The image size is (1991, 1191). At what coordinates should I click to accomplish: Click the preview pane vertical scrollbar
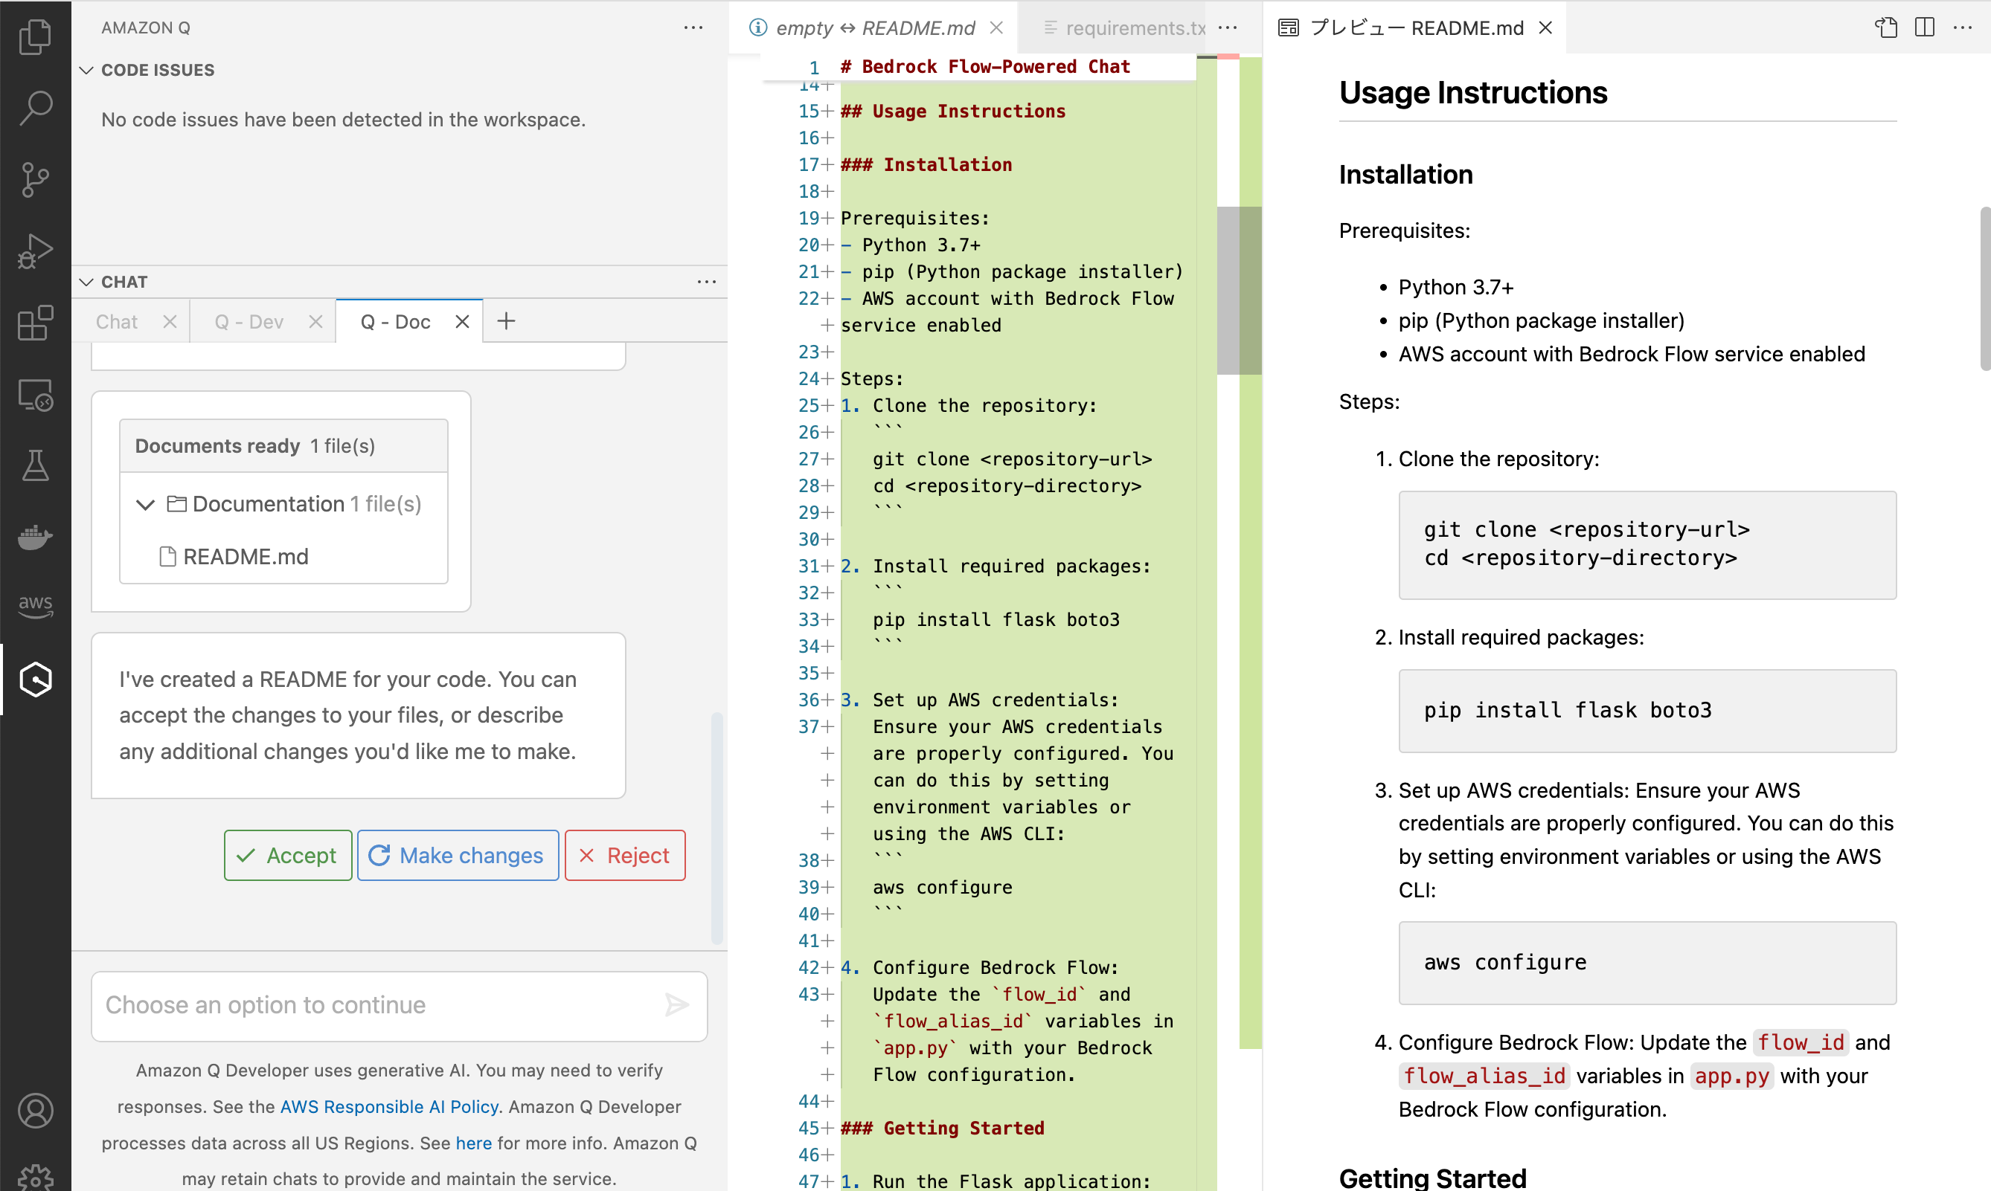pos(1985,289)
